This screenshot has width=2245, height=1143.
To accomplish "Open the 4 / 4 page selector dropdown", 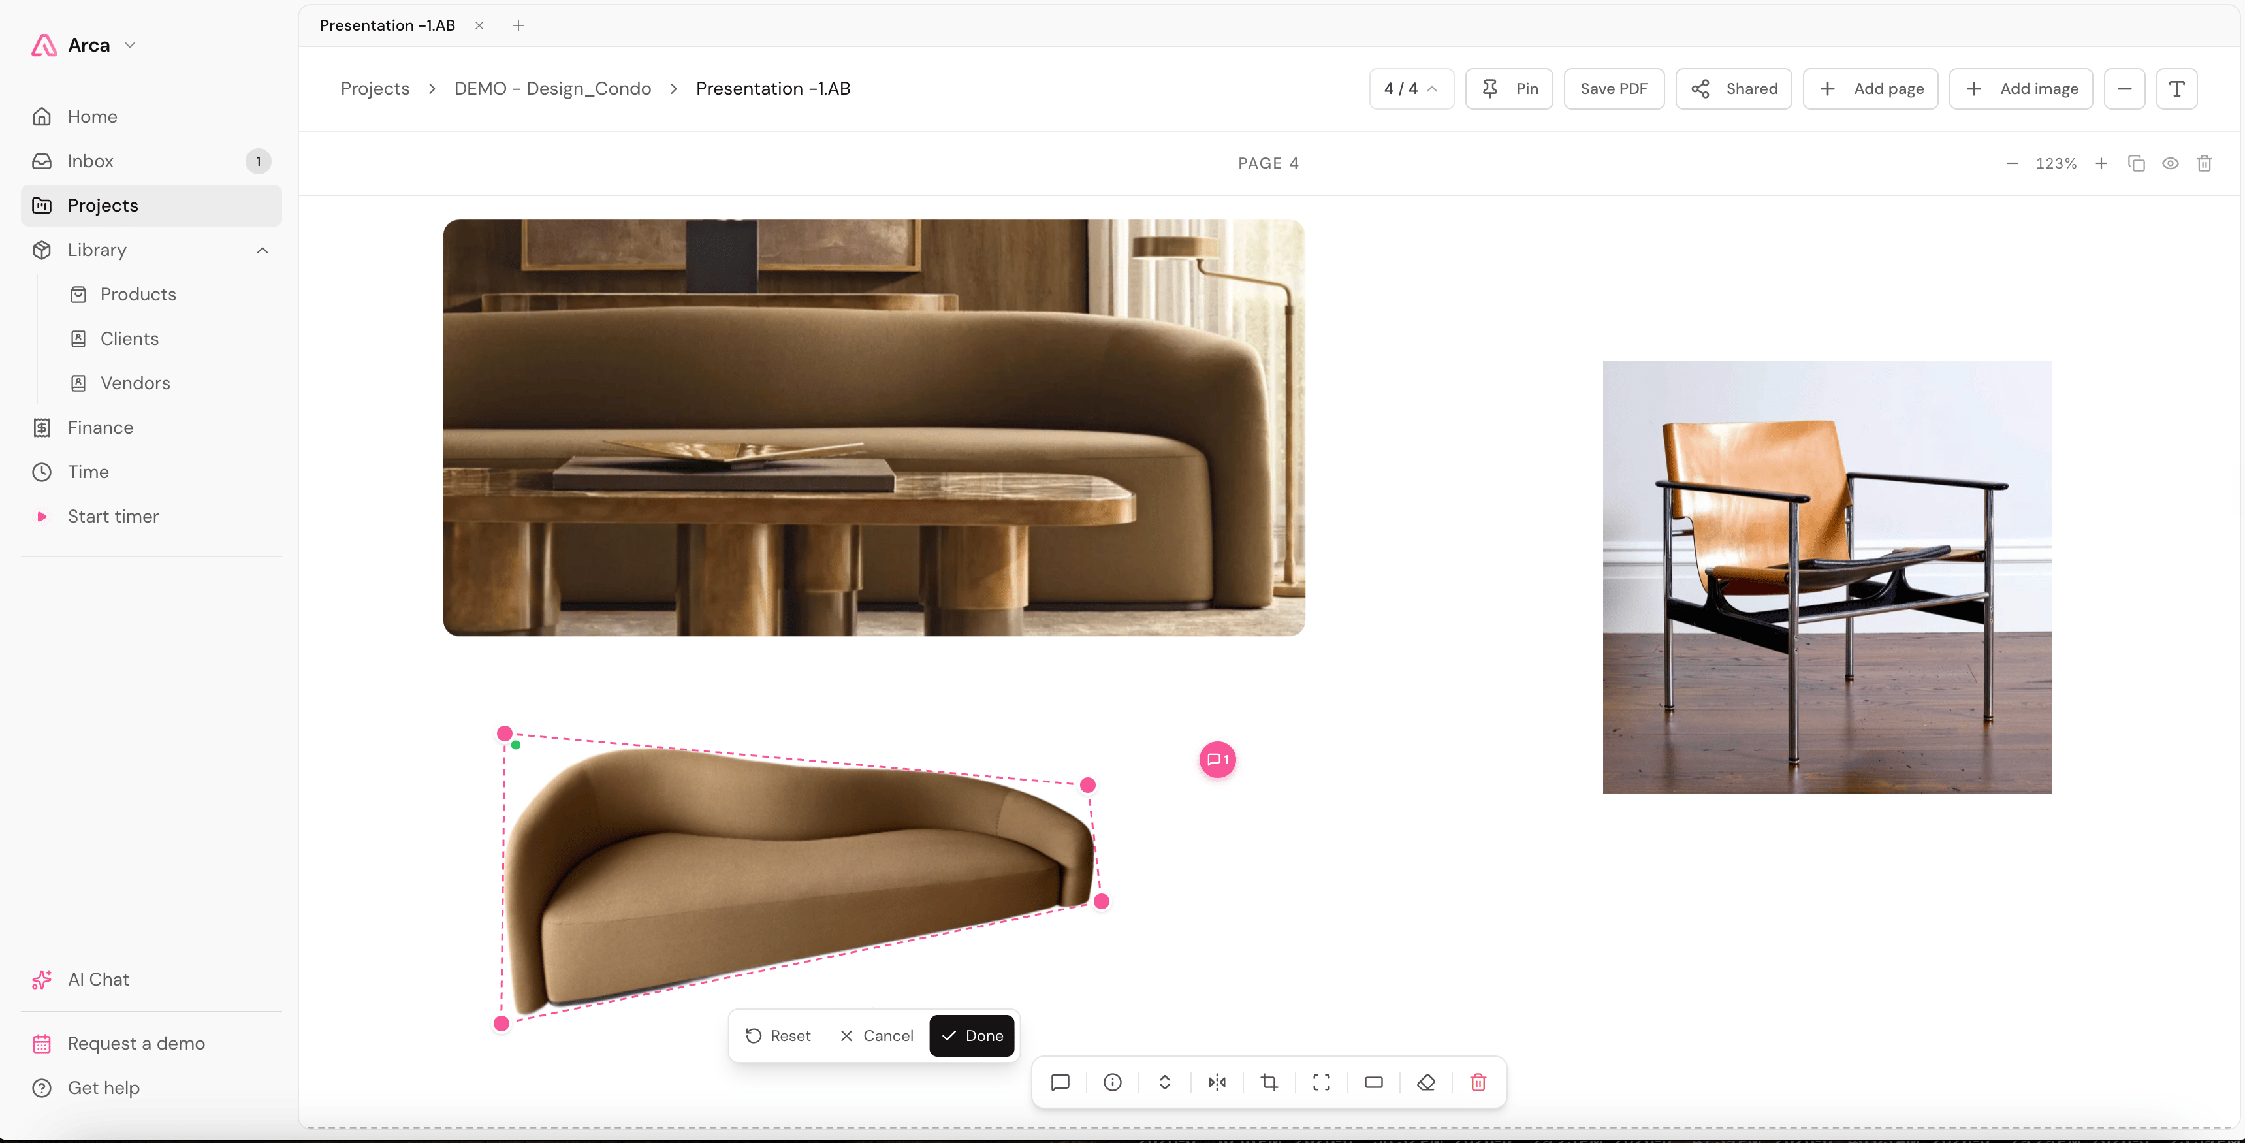I will pyautogui.click(x=1411, y=89).
